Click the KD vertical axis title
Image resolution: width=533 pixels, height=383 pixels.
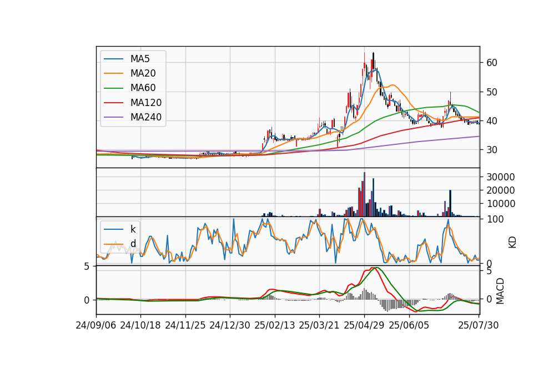pyautogui.click(x=512, y=243)
